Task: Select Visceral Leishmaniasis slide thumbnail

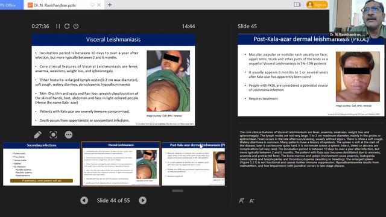Action: 121,164
